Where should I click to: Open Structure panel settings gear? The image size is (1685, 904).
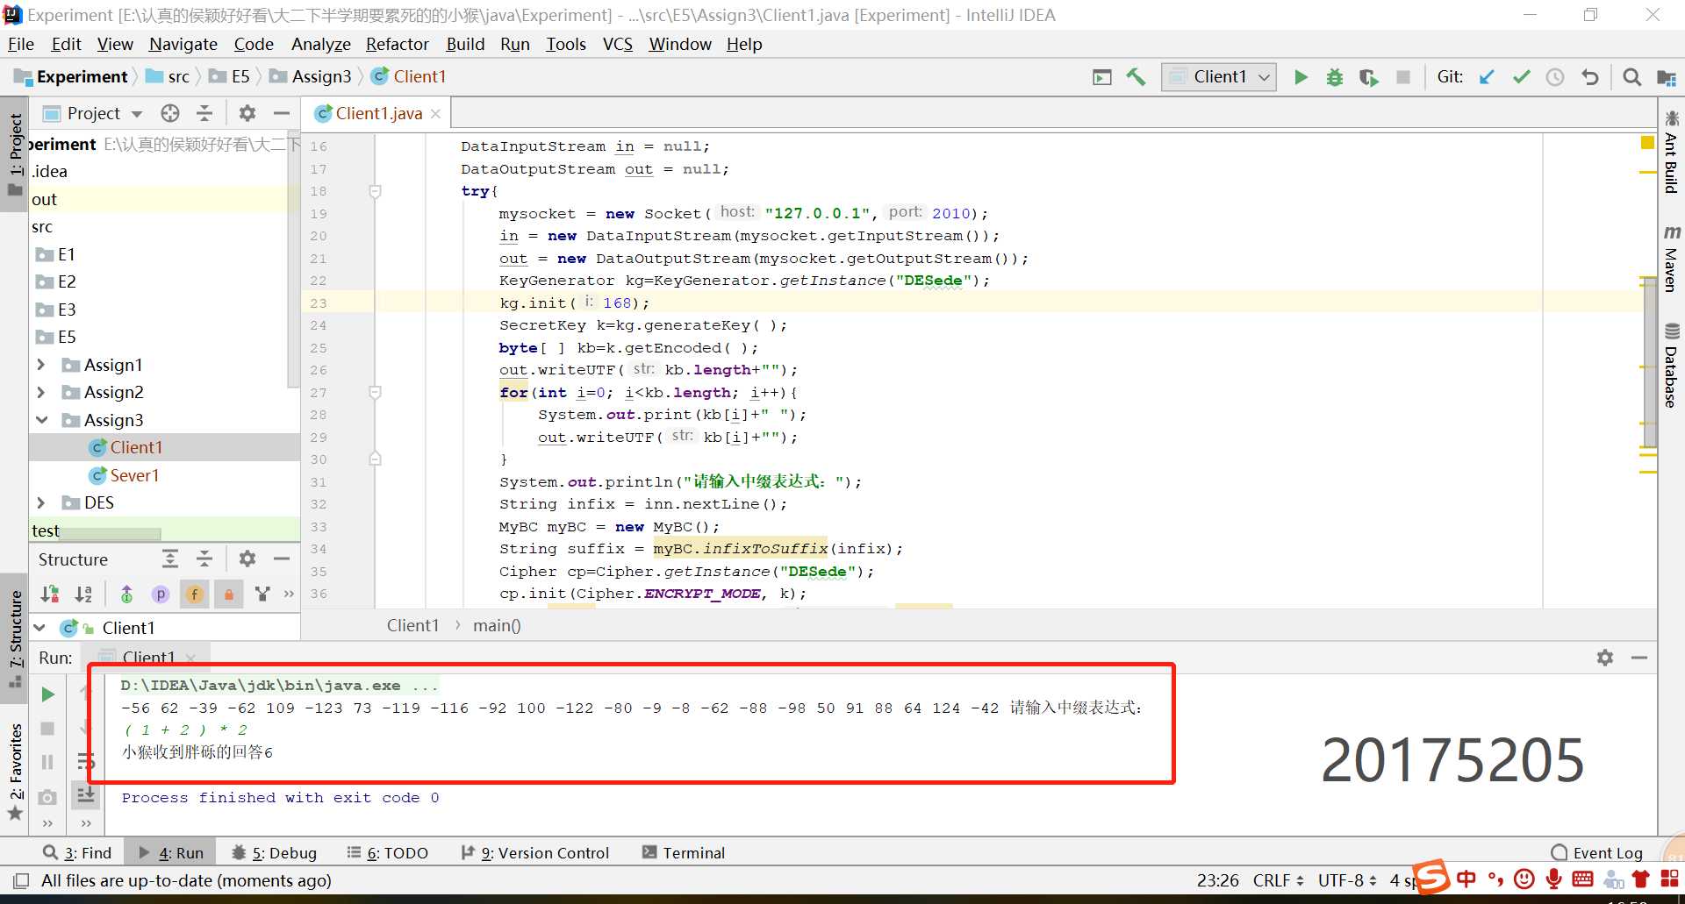(x=247, y=559)
